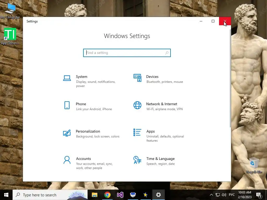Select the Recycle Bin desktop icon

tap(254, 165)
